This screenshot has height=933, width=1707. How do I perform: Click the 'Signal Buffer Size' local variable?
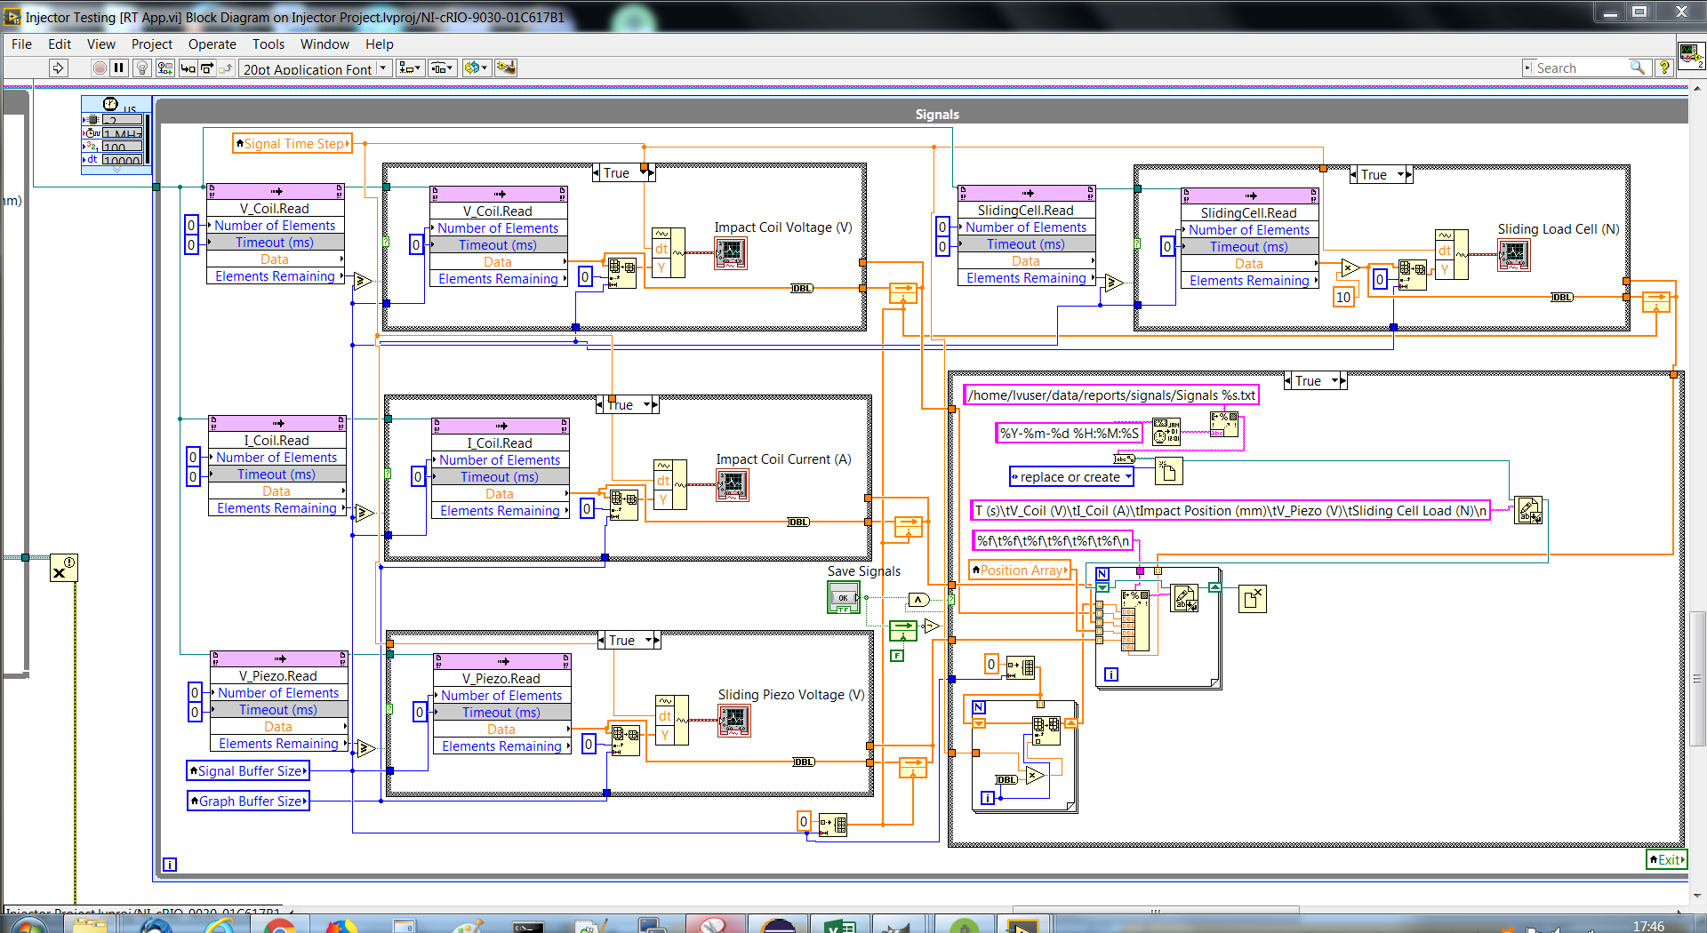pos(248,771)
